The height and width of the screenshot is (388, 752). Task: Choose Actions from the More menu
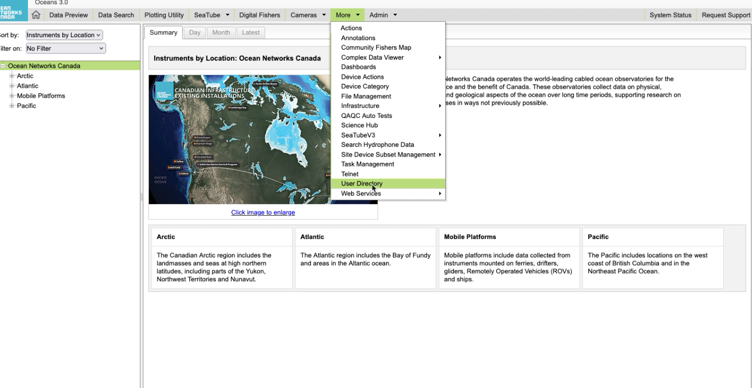(x=388, y=28)
